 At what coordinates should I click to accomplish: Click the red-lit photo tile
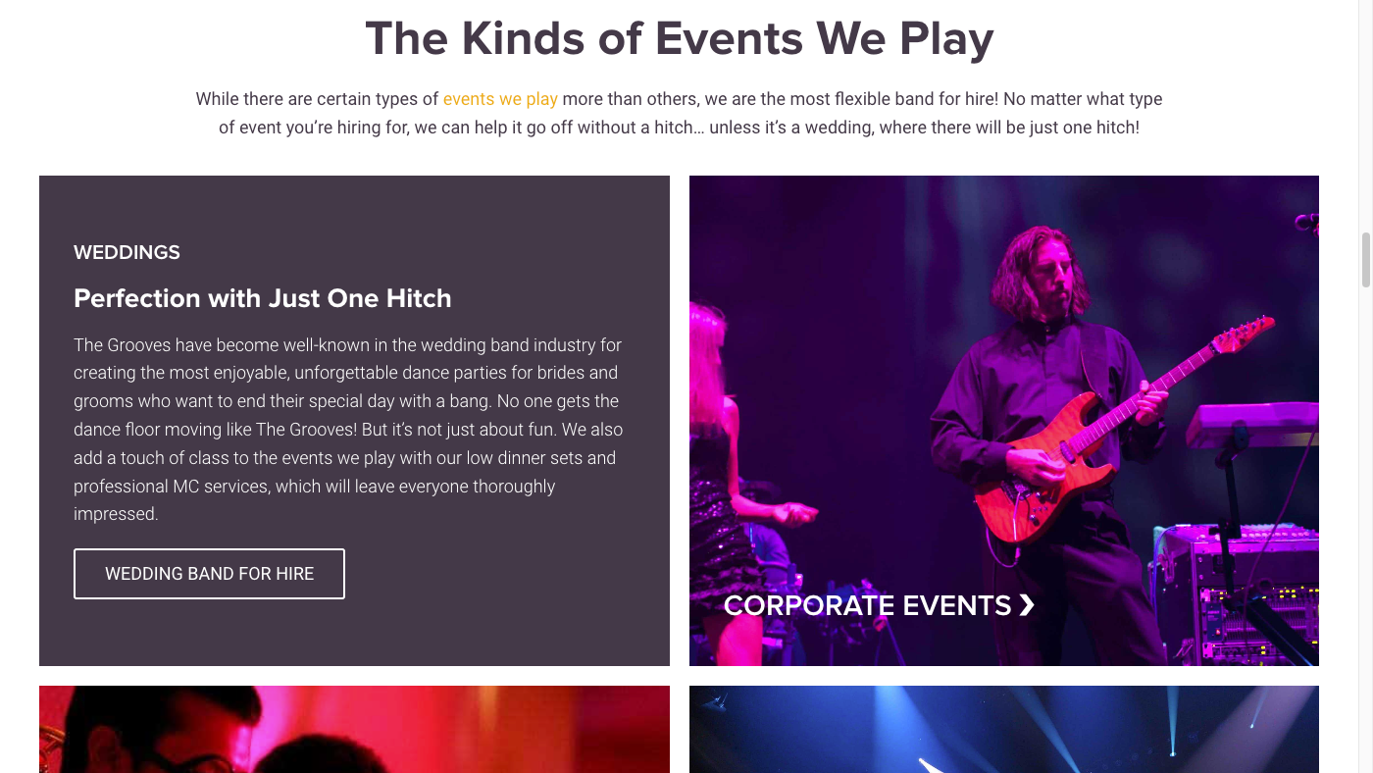pyautogui.click(x=354, y=729)
